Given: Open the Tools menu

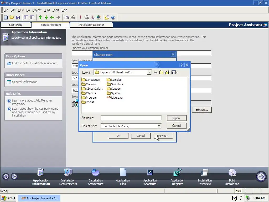Looking at the screenshot, I should (56, 10).
